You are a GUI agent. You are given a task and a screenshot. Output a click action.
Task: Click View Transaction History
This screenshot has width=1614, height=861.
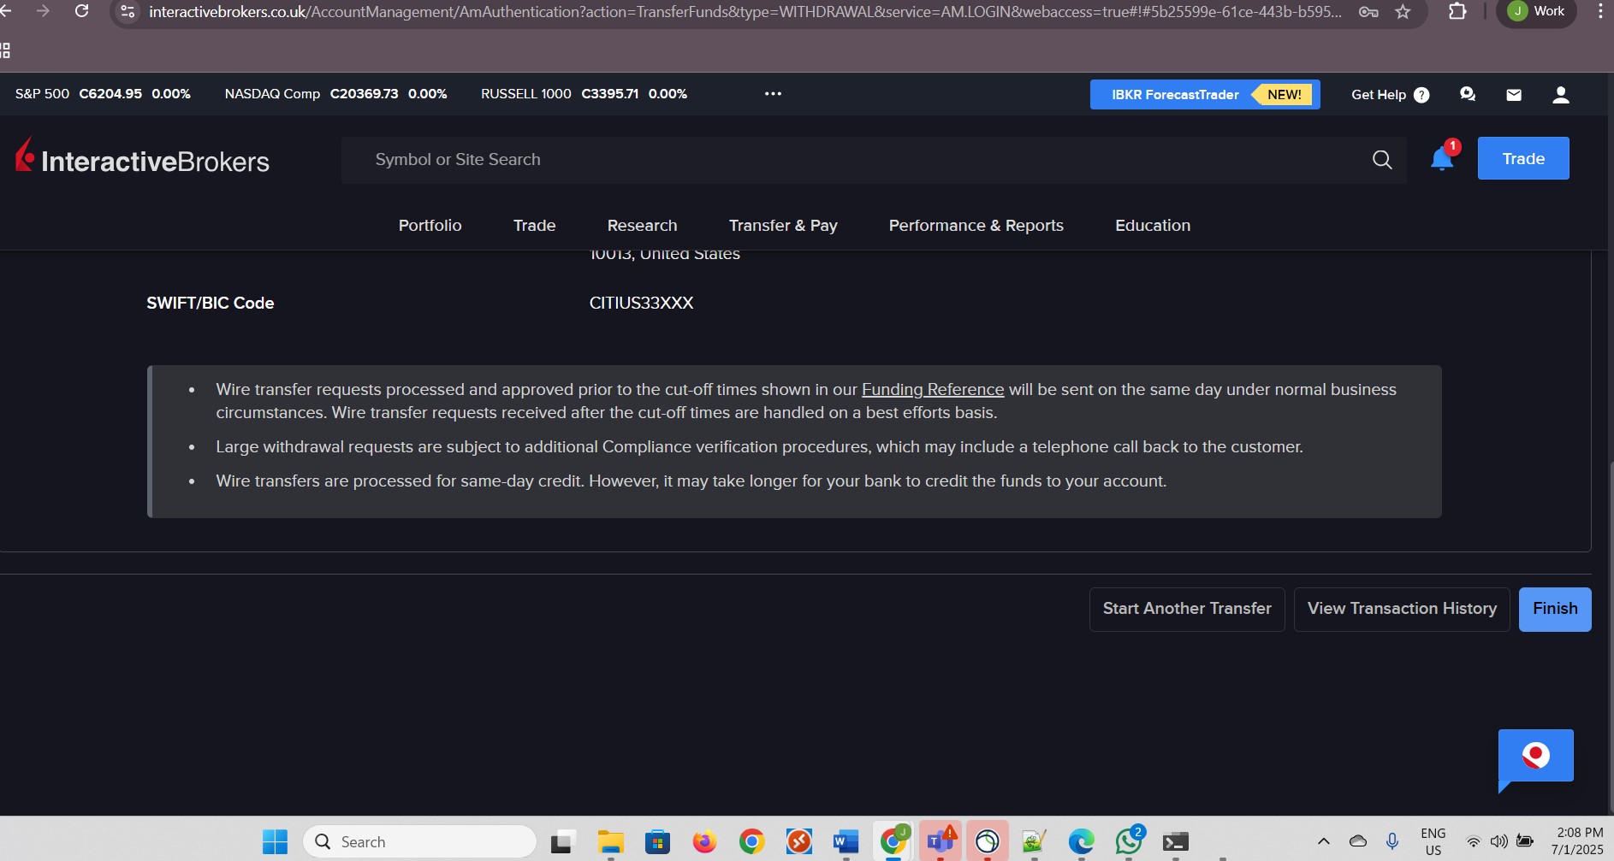pyautogui.click(x=1402, y=610)
